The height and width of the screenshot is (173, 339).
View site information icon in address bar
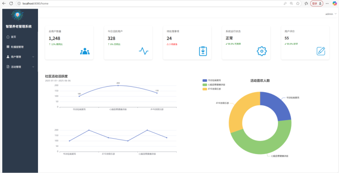(x=19, y=4)
